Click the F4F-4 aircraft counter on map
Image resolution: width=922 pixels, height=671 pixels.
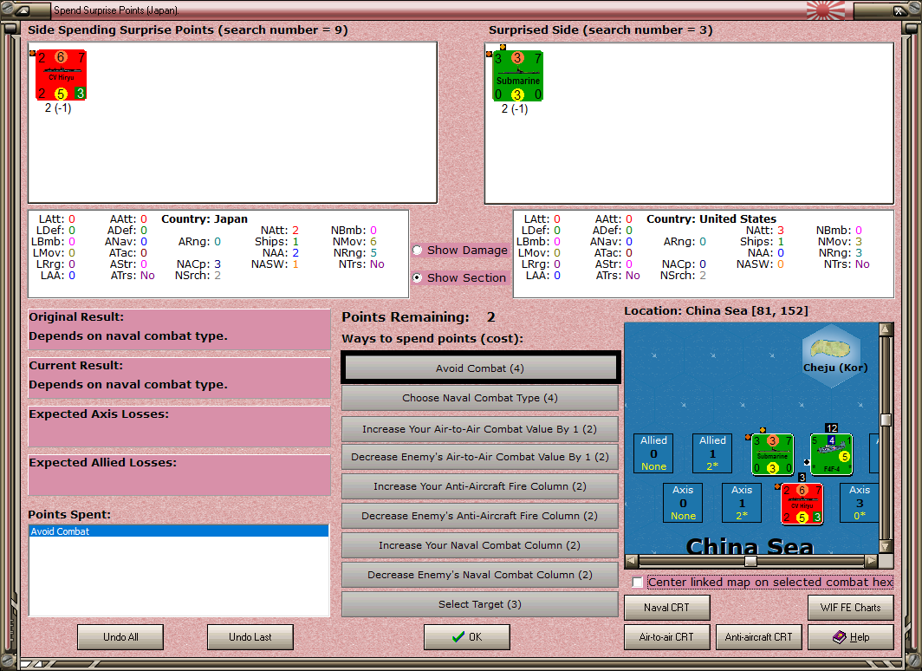pyautogui.click(x=832, y=454)
